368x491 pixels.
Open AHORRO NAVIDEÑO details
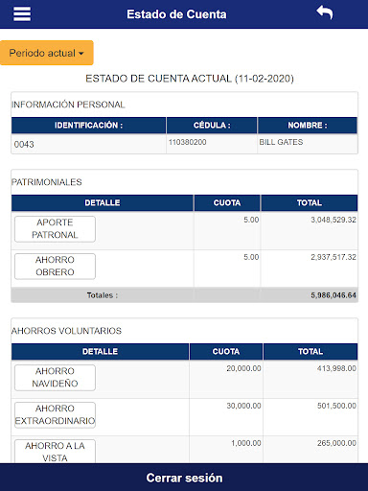point(55,378)
